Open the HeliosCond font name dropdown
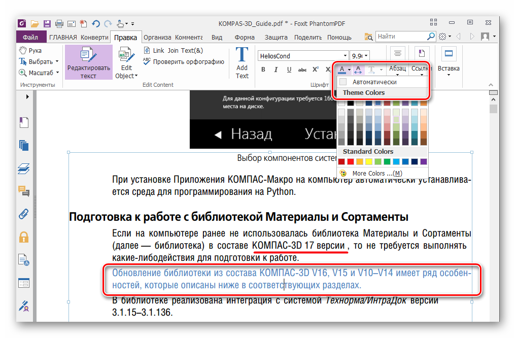The image size is (516, 338). (x=345, y=56)
